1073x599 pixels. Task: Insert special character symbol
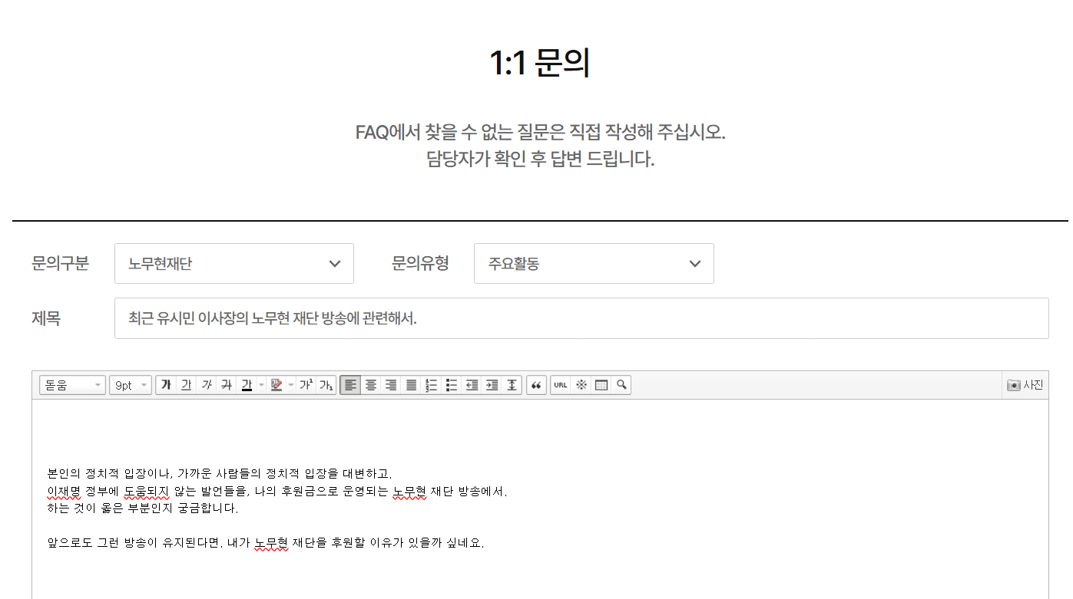[x=581, y=385]
